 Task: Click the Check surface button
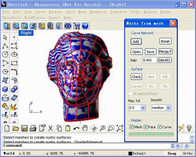click(x=136, y=77)
